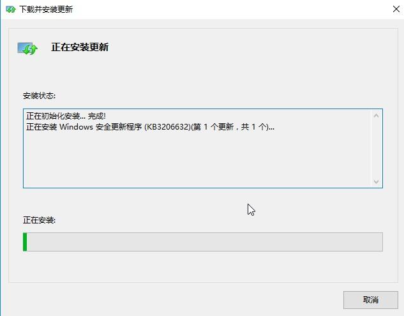Select the line 正在初始化安装... 完成!
Screen dimensions: 404x316
click(x=66, y=116)
